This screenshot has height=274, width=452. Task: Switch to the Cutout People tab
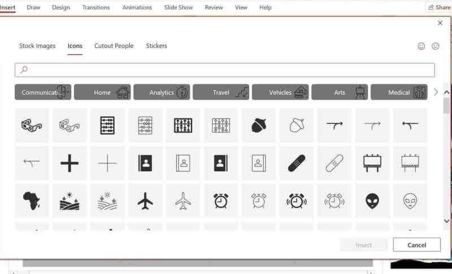(x=114, y=46)
